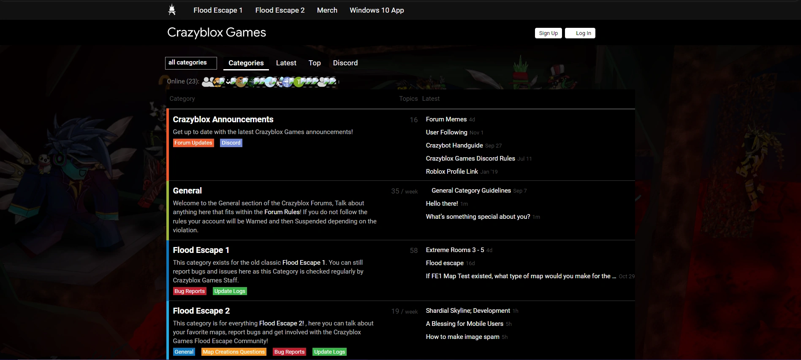The height and width of the screenshot is (360, 801).
Task: Go to the Merch page
Action: (x=327, y=10)
